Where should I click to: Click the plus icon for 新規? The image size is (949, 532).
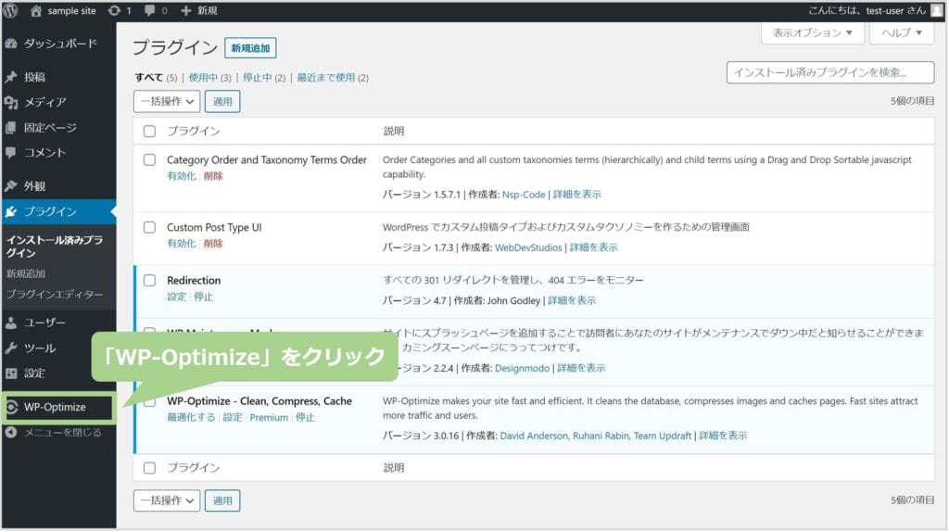point(185,10)
